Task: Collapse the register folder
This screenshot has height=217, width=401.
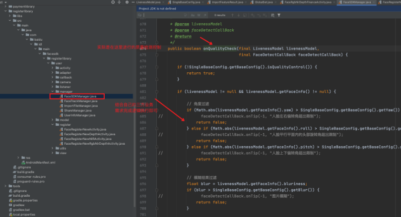Action: tap(53, 124)
